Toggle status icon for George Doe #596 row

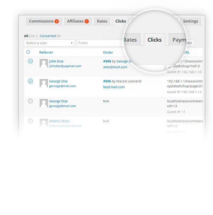30,81
